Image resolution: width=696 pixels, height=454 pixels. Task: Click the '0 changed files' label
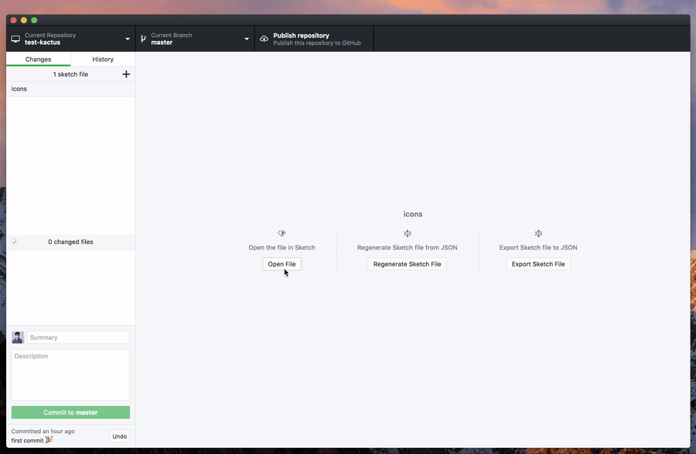coord(70,242)
